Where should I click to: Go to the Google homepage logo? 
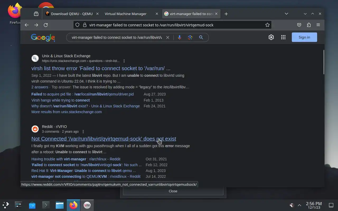[x=43, y=38]
